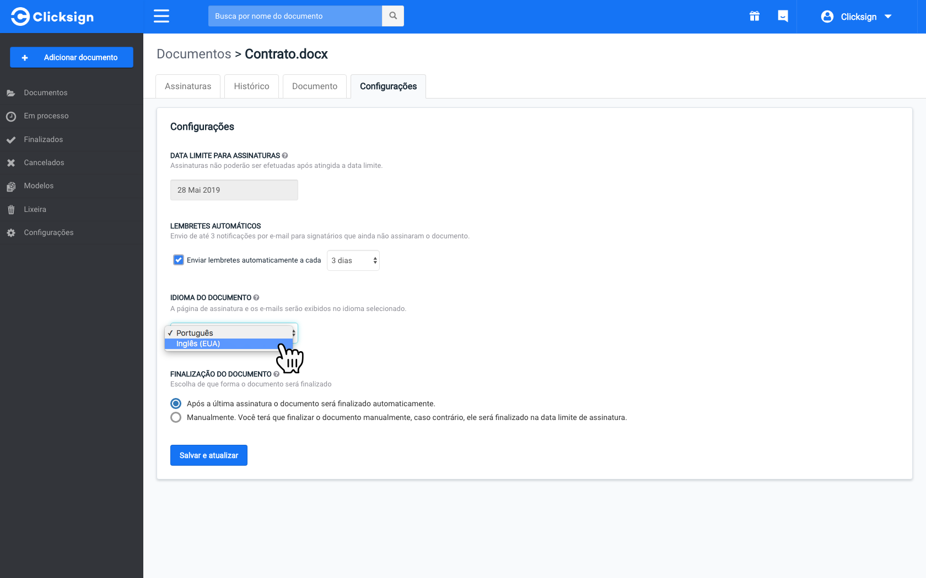Image resolution: width=926 pixels, height=578 pixels.
Task: Select automatic finalization after last signature
Action: [176, 403]
